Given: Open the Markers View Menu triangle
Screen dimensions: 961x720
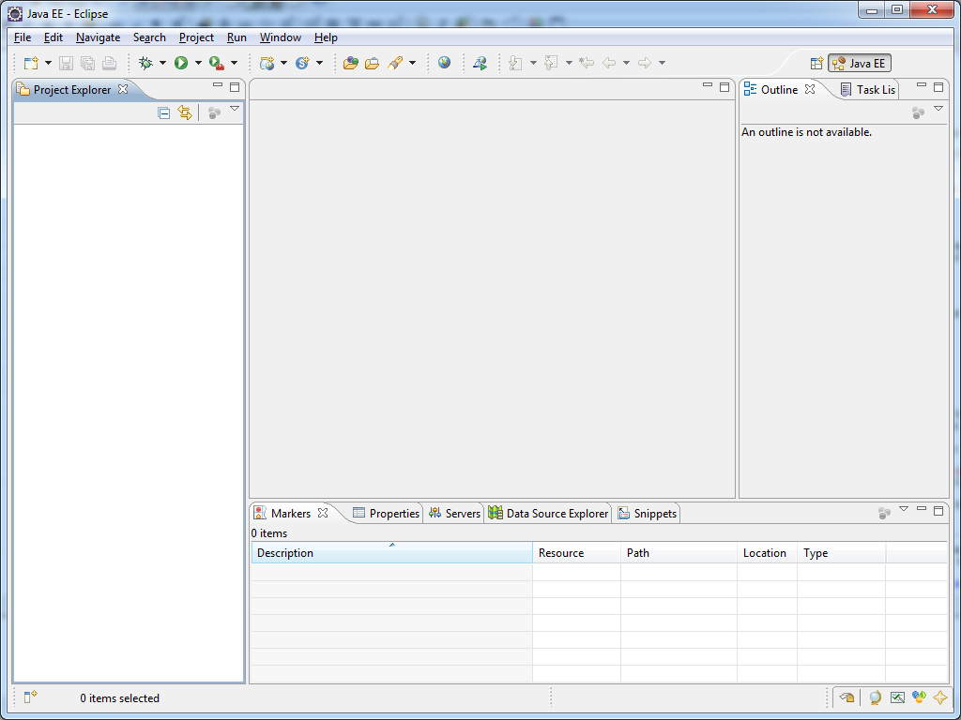Looking at the screenshot, I should [x=904, y=509].
